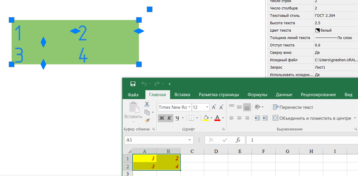Select the Format Painter brush
The height and width of the screenshot is (176, 358).
pyautogui.click(x=147, y=120)
